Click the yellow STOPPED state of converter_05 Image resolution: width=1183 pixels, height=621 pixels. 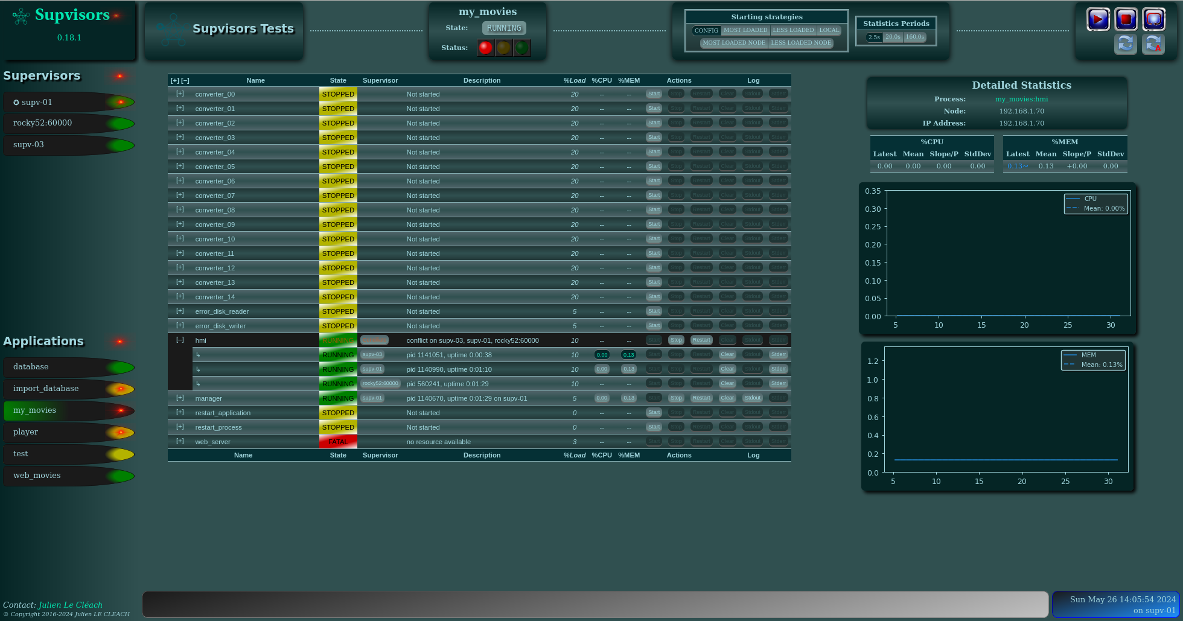(338, 167)
